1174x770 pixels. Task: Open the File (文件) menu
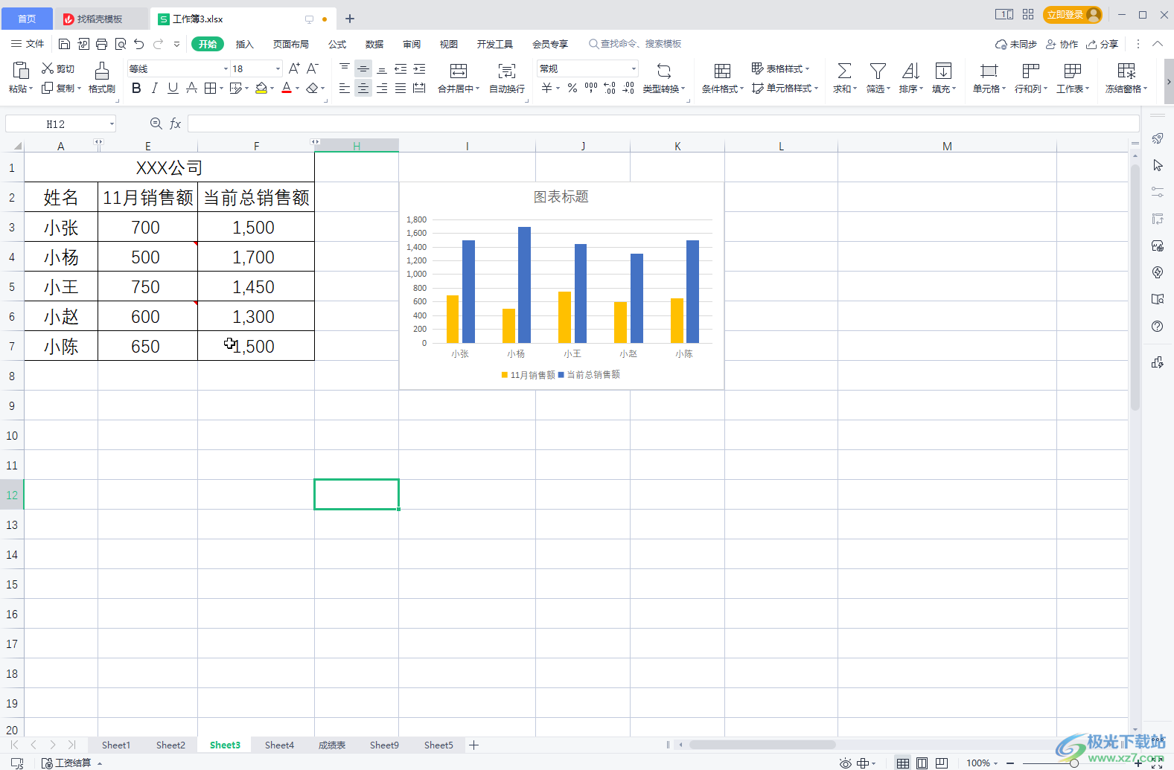(x=28, y=44)
